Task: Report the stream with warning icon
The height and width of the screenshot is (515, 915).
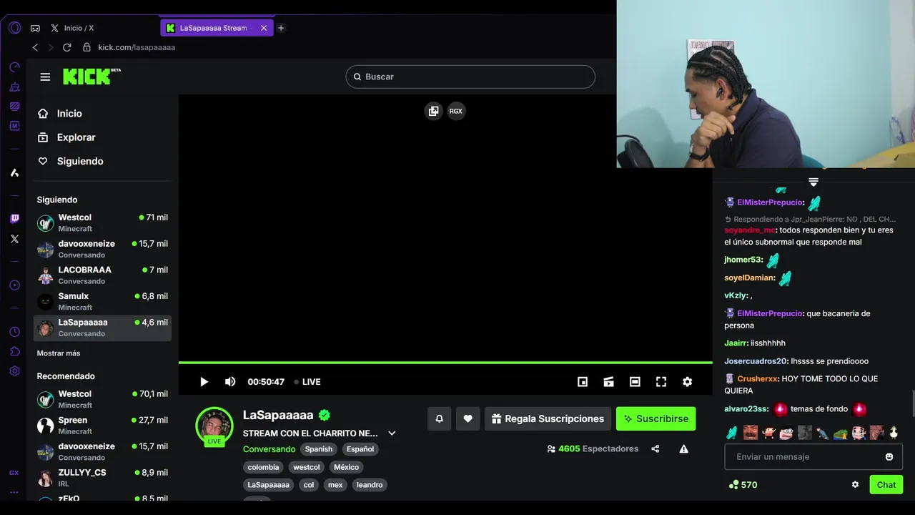Action: pyautogui.click(x=683, y=448)
